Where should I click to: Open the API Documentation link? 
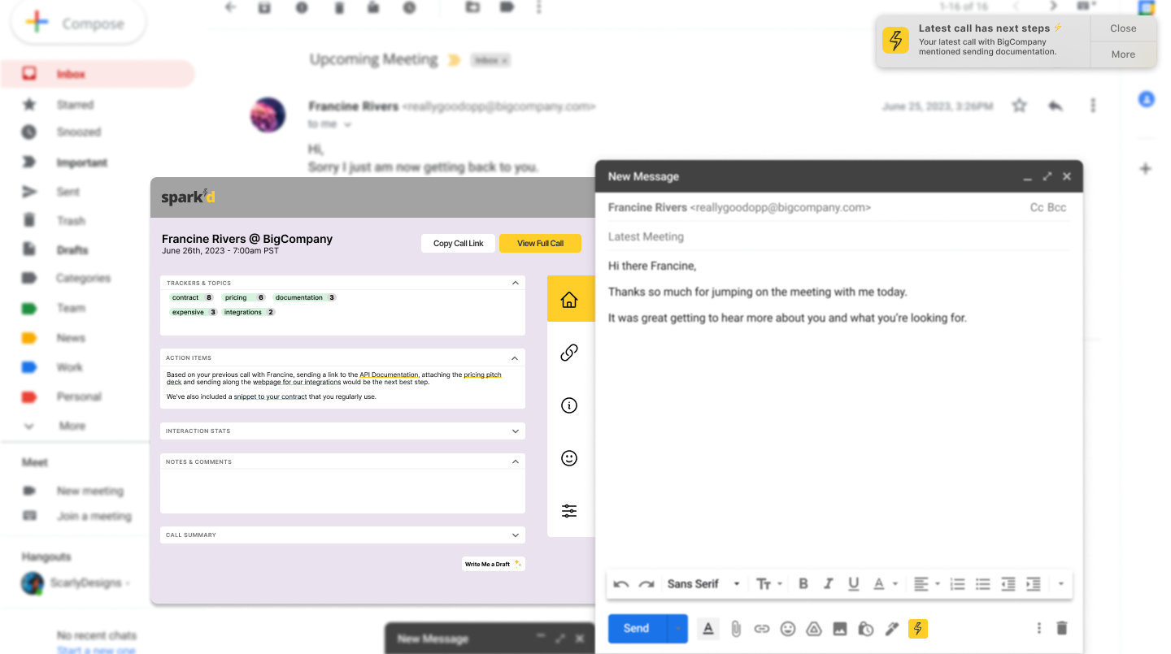click(x=390, y=375)
